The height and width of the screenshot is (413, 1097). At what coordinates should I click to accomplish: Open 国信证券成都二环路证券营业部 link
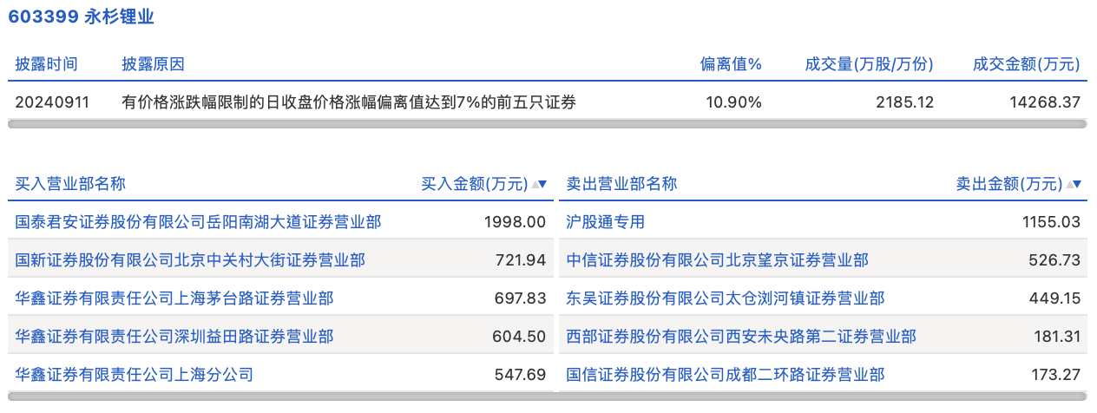coord(725,375)
